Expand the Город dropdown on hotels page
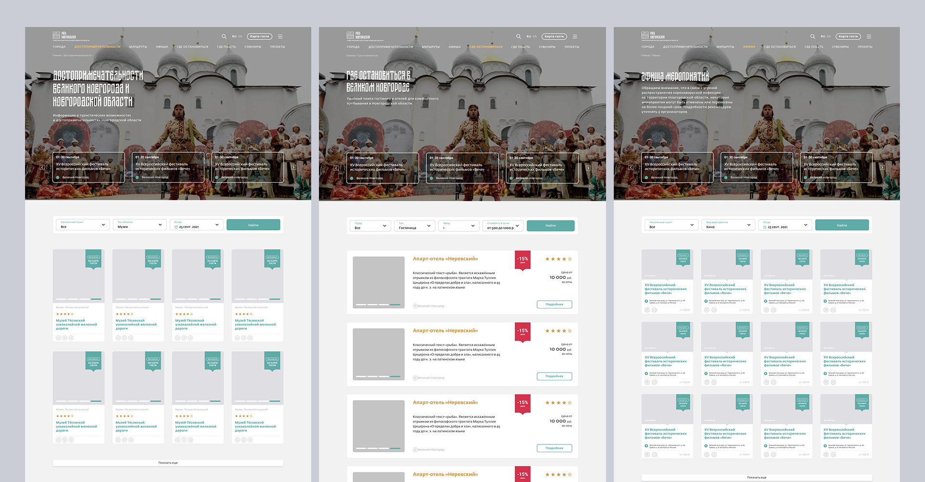925x482 pixels. 370,226
